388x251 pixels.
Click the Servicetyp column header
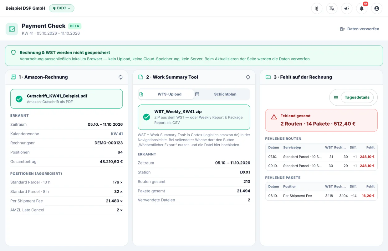point(292,148)
